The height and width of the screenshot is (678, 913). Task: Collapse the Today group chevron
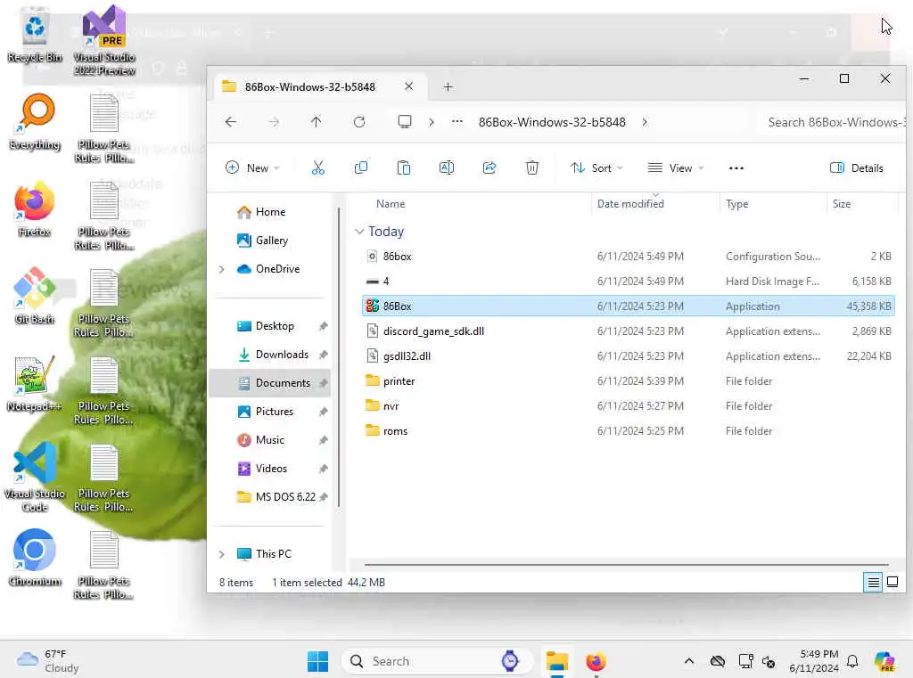point(359,232)
